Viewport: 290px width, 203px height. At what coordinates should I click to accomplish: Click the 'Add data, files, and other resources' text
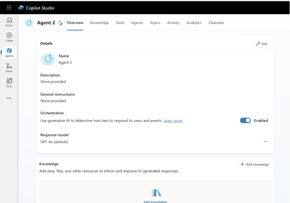pos(109,171)
